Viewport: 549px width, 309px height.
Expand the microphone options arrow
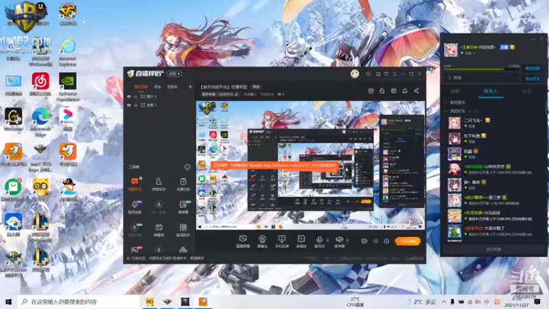(328, 240)
